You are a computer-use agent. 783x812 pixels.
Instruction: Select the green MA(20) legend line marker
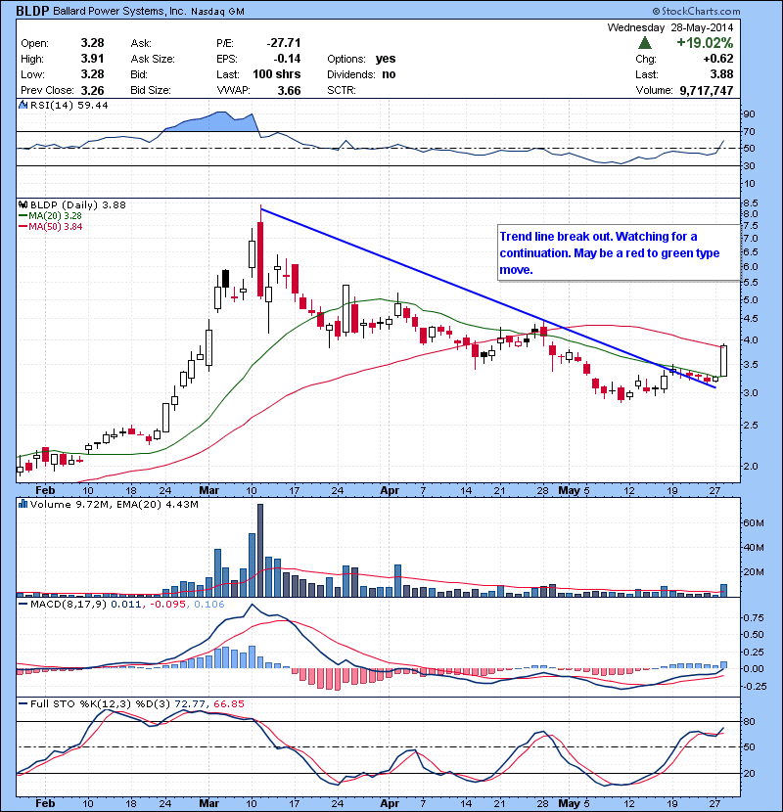[23, 216]
